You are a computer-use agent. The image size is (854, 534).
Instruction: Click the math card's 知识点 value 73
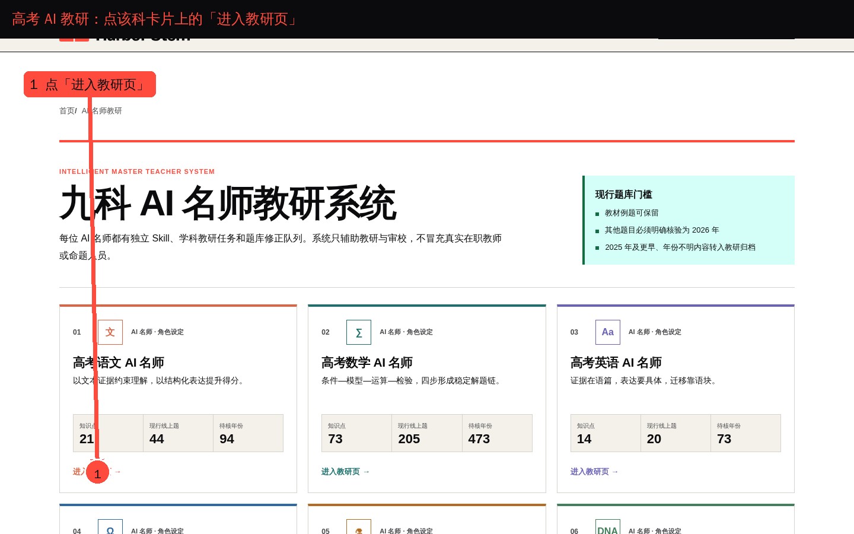coord(336,439)
